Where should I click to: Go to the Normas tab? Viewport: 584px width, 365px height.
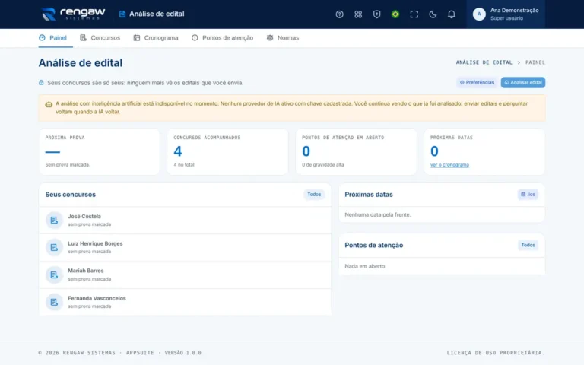pos(283,37)
